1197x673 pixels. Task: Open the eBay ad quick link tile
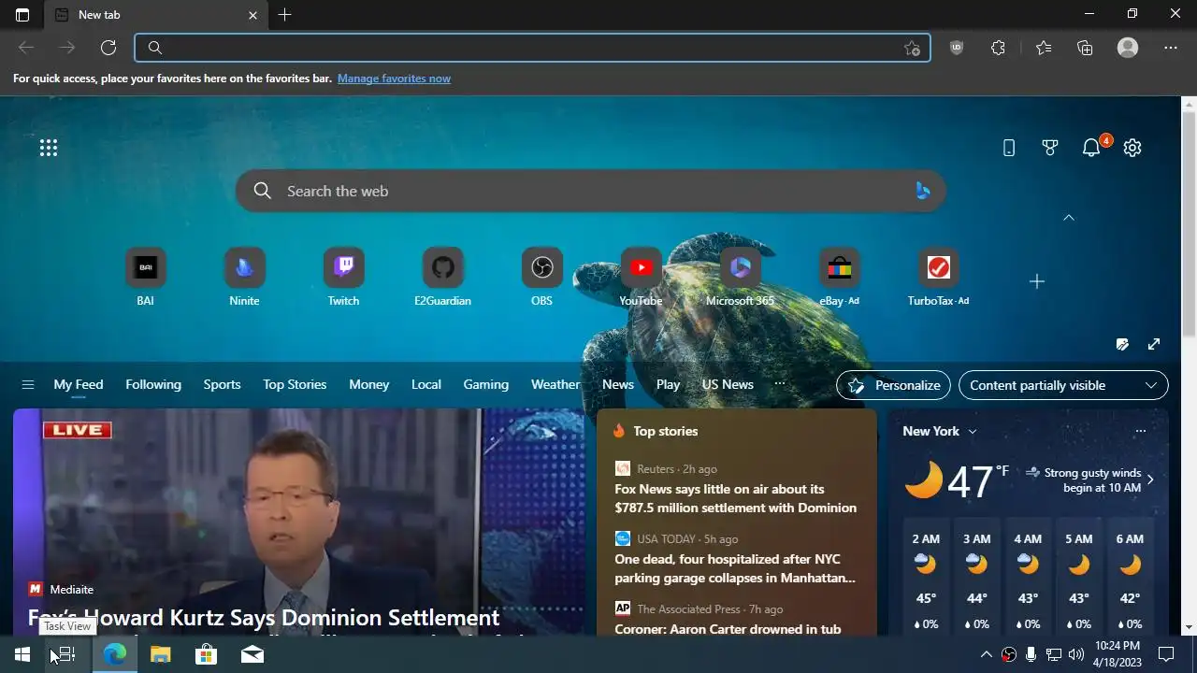point(839,277)
